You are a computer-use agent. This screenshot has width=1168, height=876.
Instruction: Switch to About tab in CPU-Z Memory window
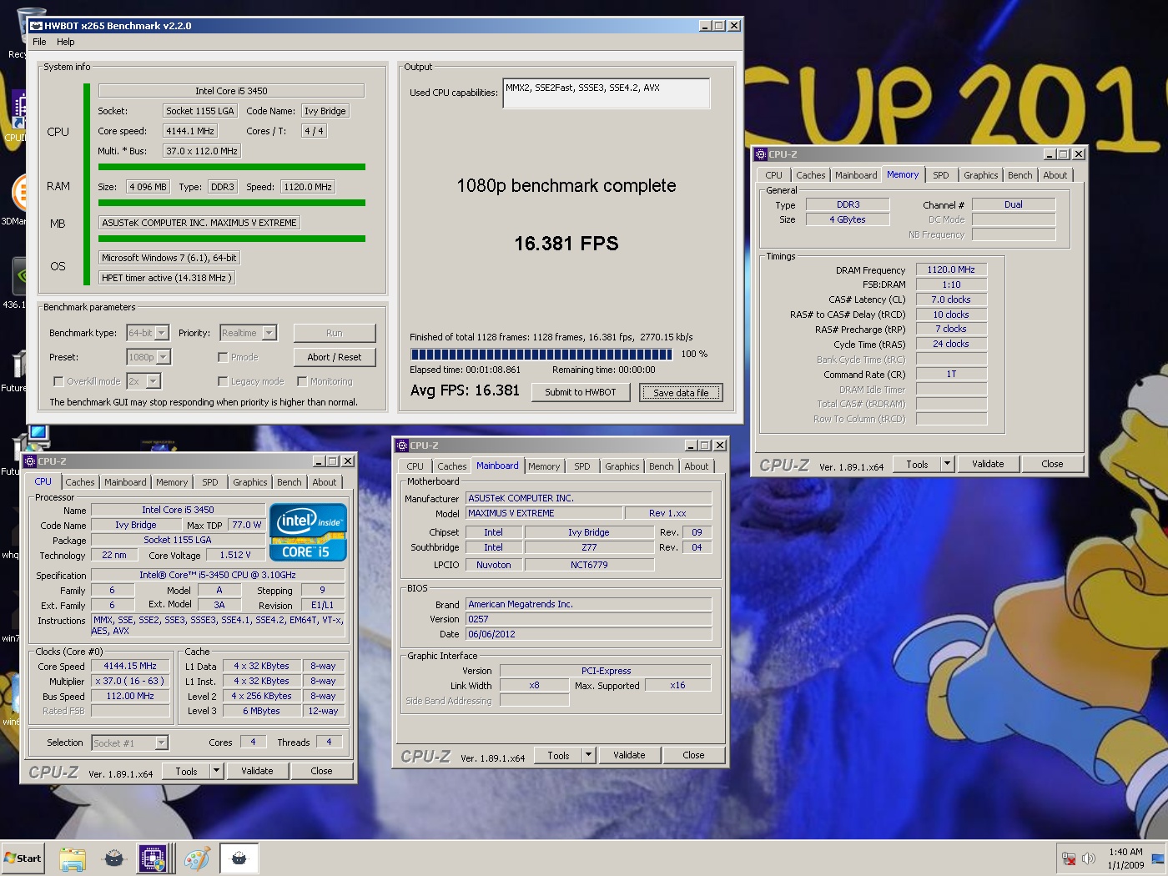tap(1055, 175)
